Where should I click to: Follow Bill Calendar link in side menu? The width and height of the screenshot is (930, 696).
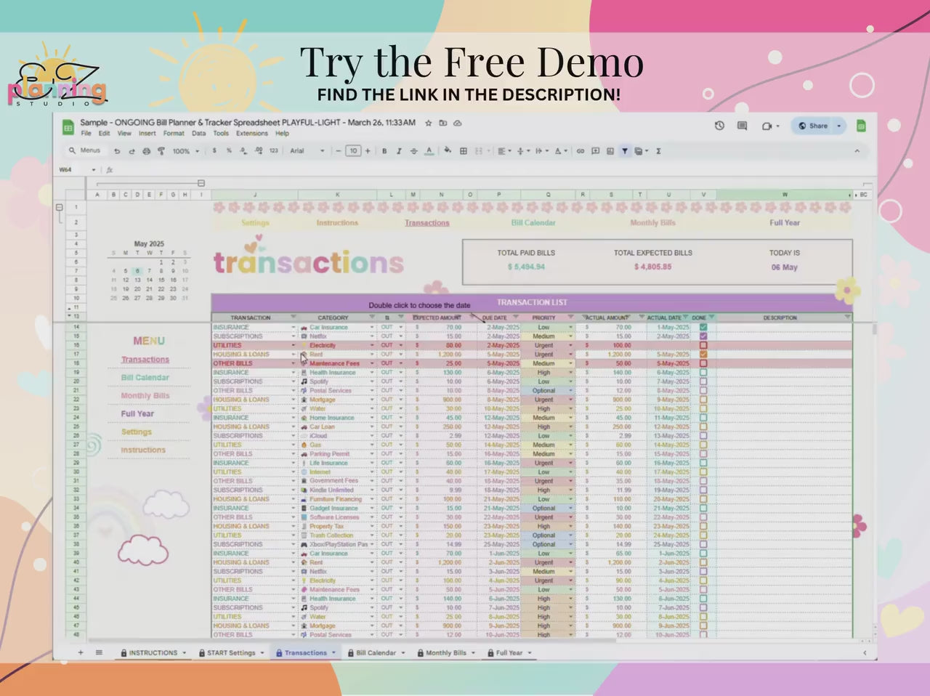tap(145, 378)
